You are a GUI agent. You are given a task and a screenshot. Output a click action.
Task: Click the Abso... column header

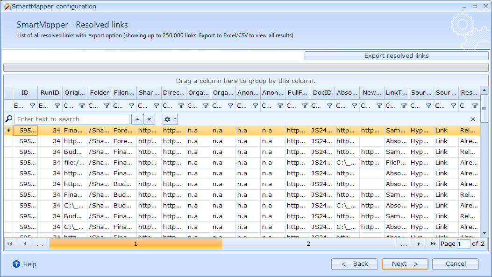347,93
